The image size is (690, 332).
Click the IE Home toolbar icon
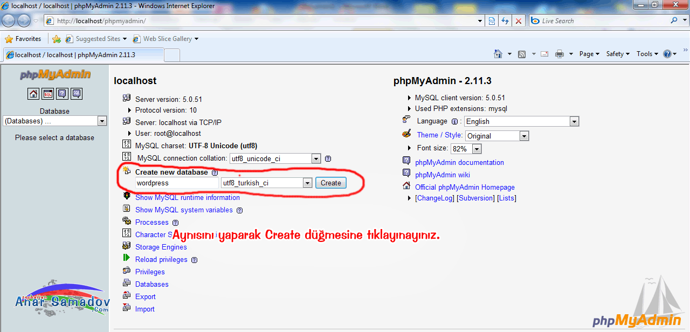[x=498, y=54]
